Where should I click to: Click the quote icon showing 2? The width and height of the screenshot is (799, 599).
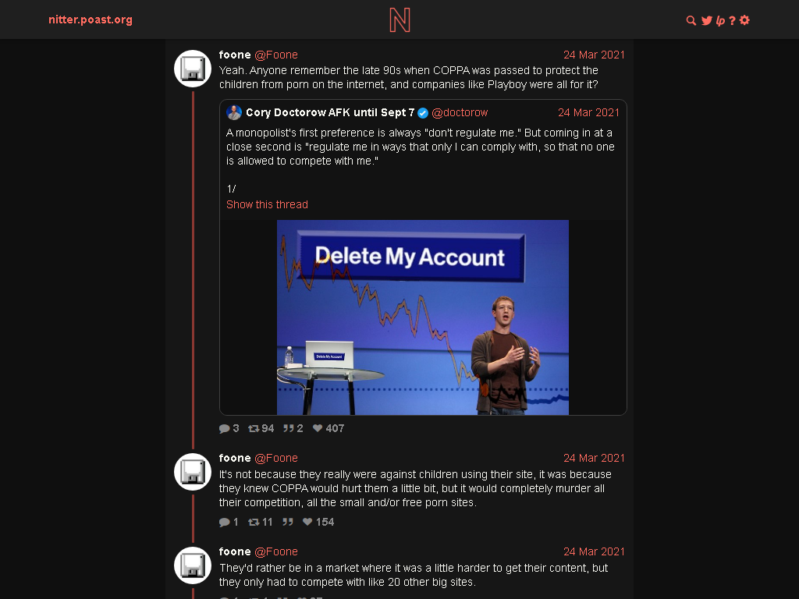(x=289, y=428)
